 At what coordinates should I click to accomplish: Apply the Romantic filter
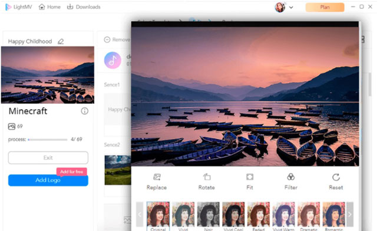click(334, 214)
